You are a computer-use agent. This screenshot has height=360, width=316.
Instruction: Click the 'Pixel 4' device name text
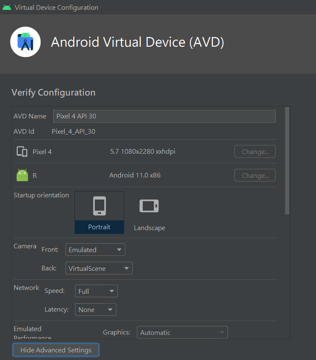coord(42,152)
